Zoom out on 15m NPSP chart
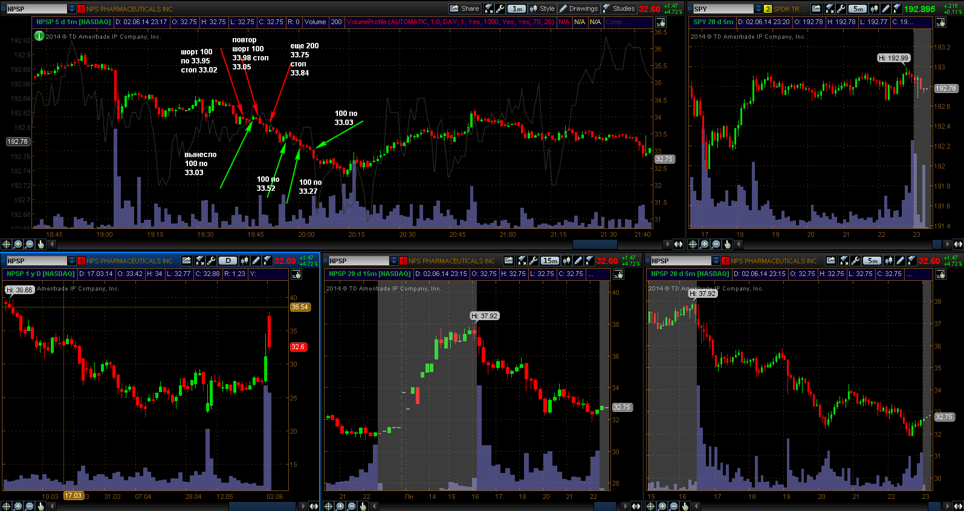Screen dimensions: 964x511 pyautogui.click(x=351, y=506)
